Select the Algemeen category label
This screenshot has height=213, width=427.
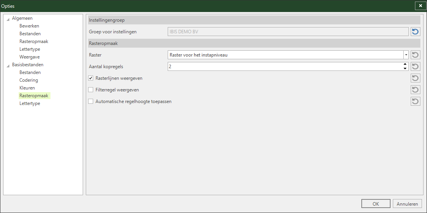click(23, 18)
